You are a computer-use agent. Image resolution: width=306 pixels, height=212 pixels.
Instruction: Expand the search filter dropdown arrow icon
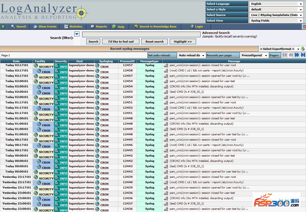coord(77,34)
